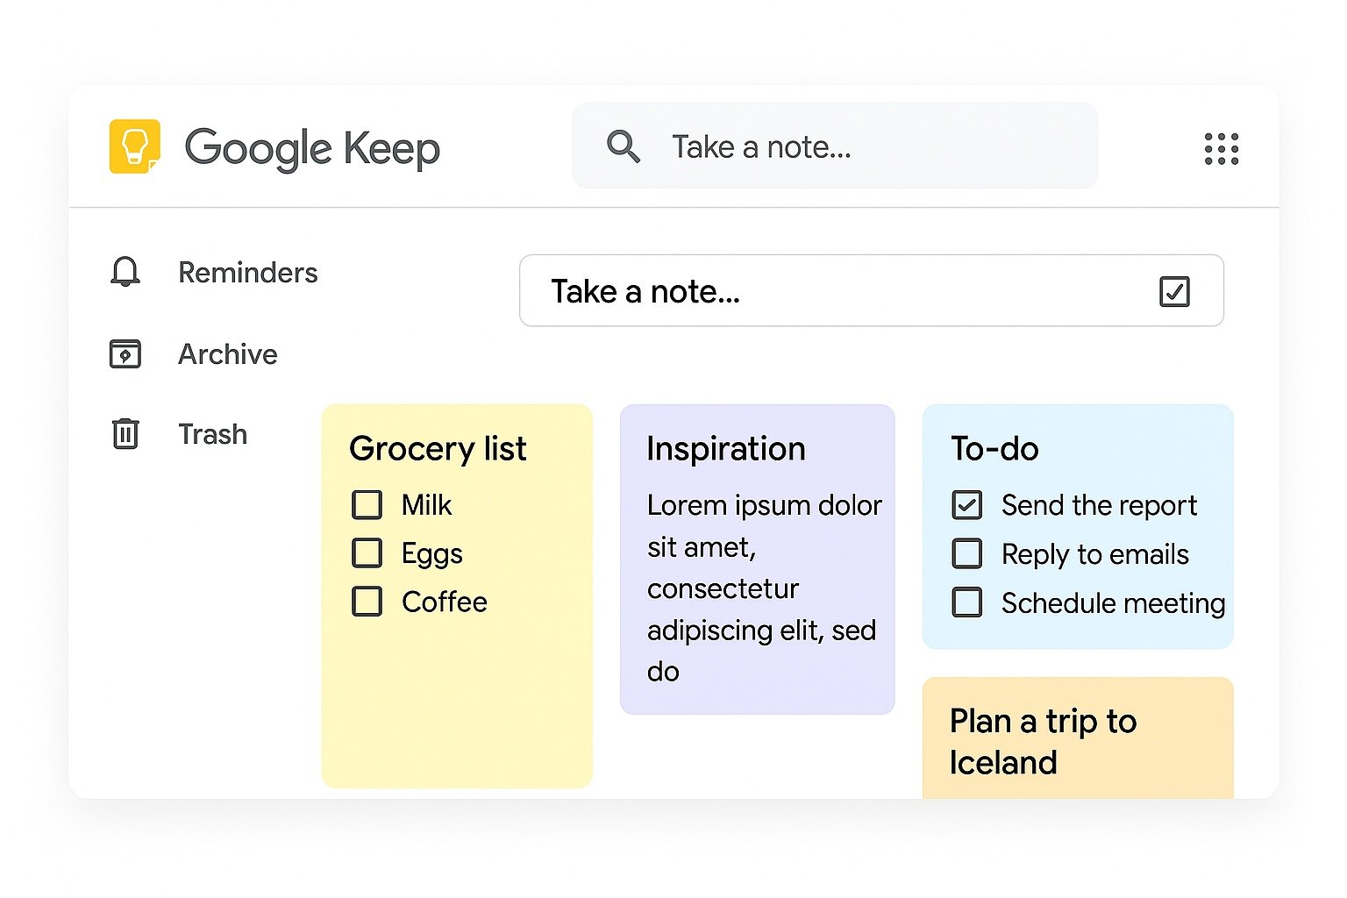Check off Coffee in the Grocery list

(x=367, y=602)
